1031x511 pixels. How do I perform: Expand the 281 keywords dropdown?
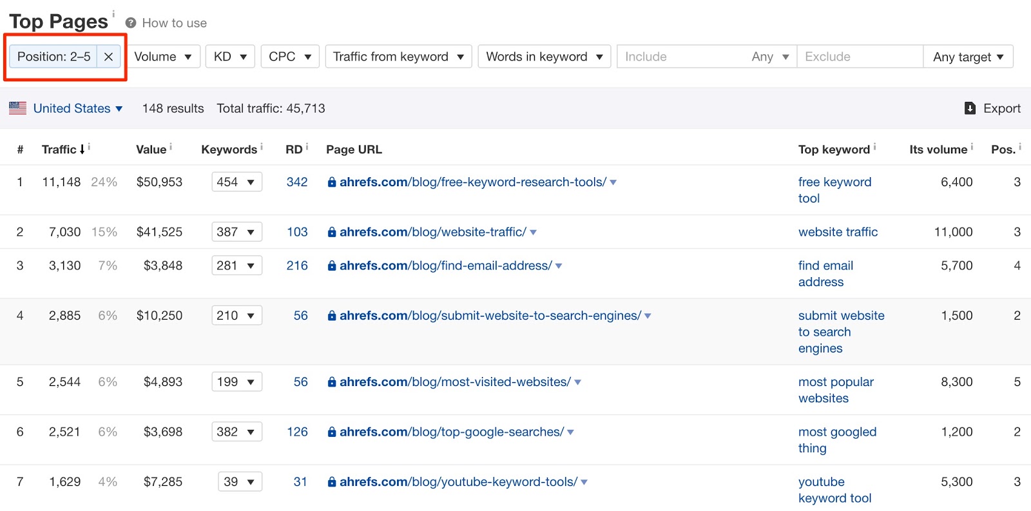click(236, 265)
